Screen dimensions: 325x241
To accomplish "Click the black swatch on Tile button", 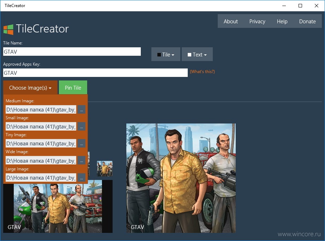I will [x=159, y=55].
